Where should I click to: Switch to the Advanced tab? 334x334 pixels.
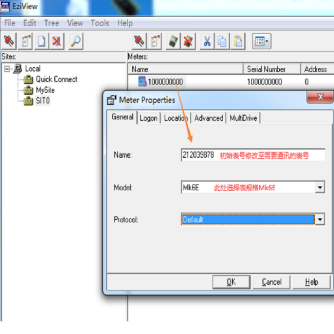click(x=208, y=118)
